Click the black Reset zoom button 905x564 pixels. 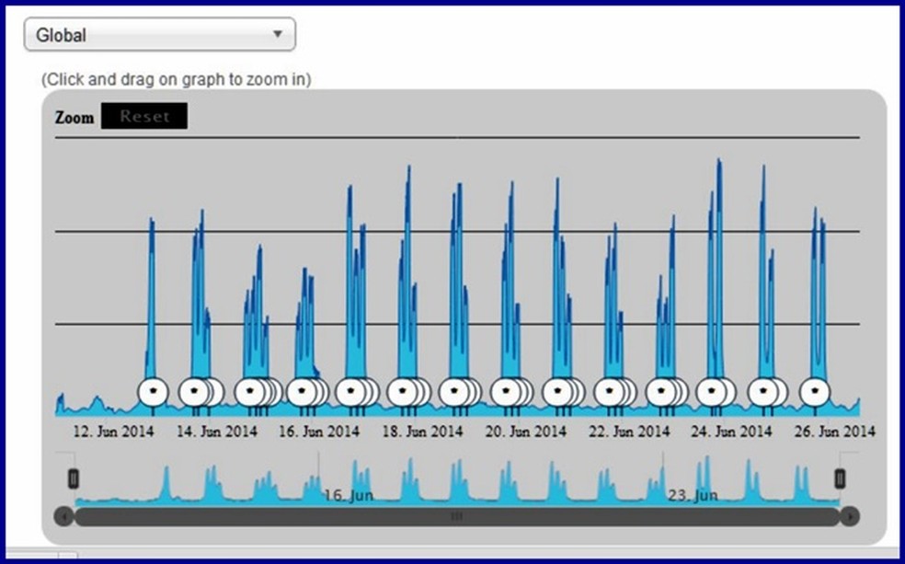point(144,116)
